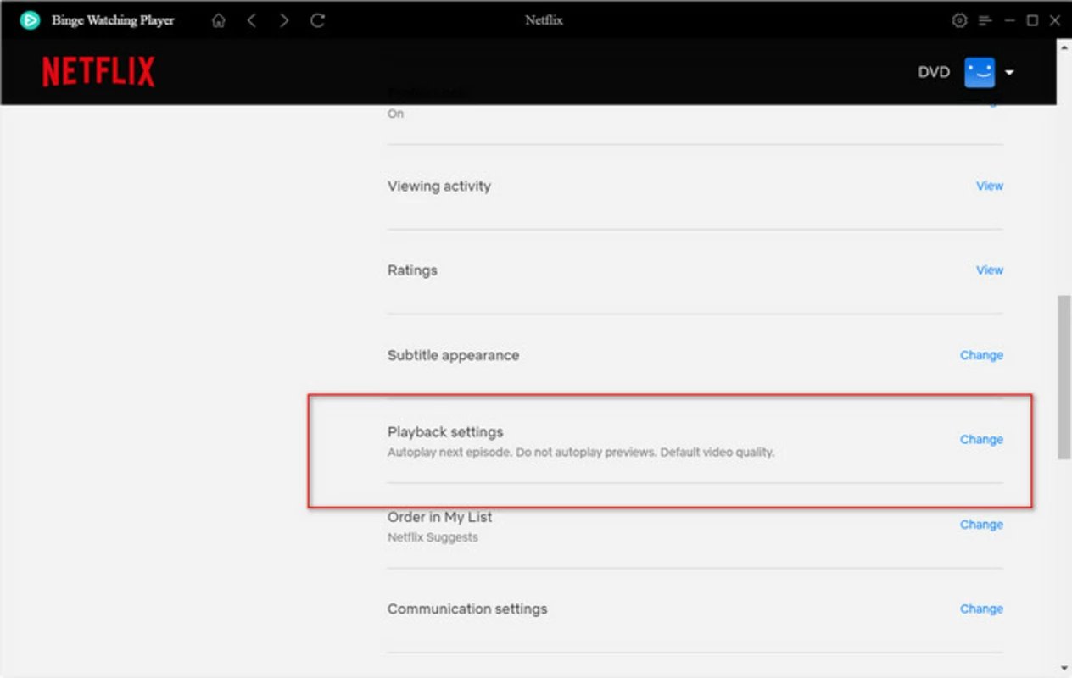This screenshot has width=1072, height=678.
Task: Click the scrollbar down arrow
Action: click(x=1064, y=669)
